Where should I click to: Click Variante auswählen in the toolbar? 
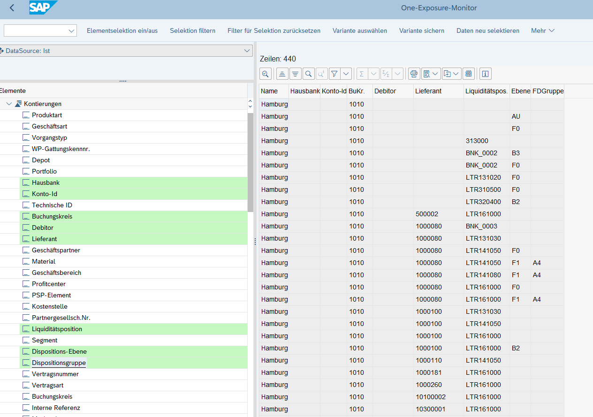point(360,30)
